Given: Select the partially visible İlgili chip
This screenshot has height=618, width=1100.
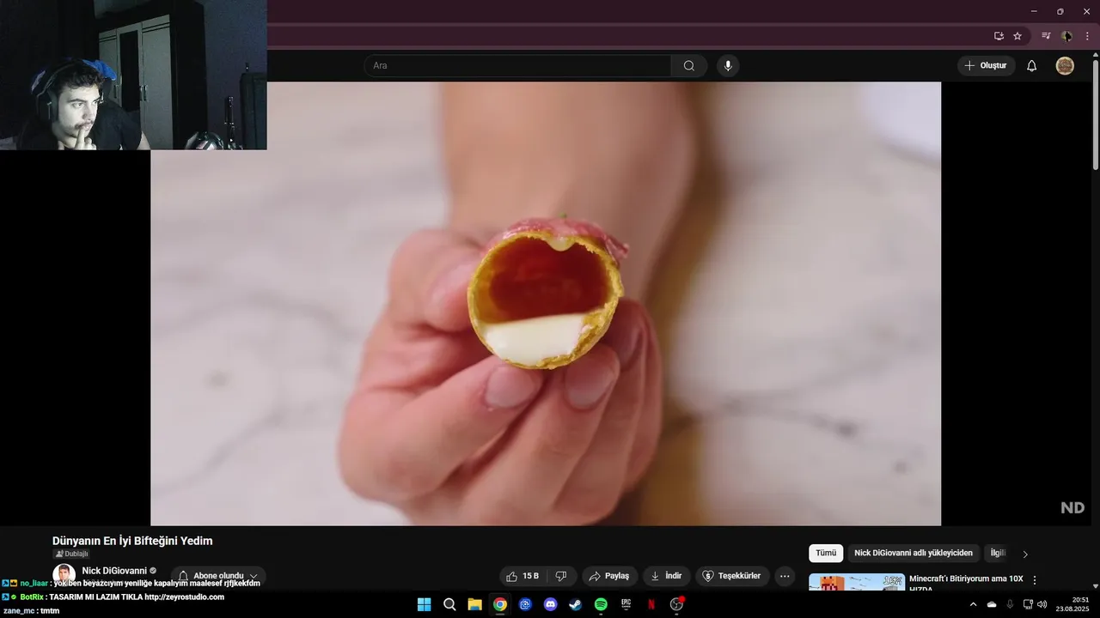Looking at the screenshot, I should (x=998, y=554).
